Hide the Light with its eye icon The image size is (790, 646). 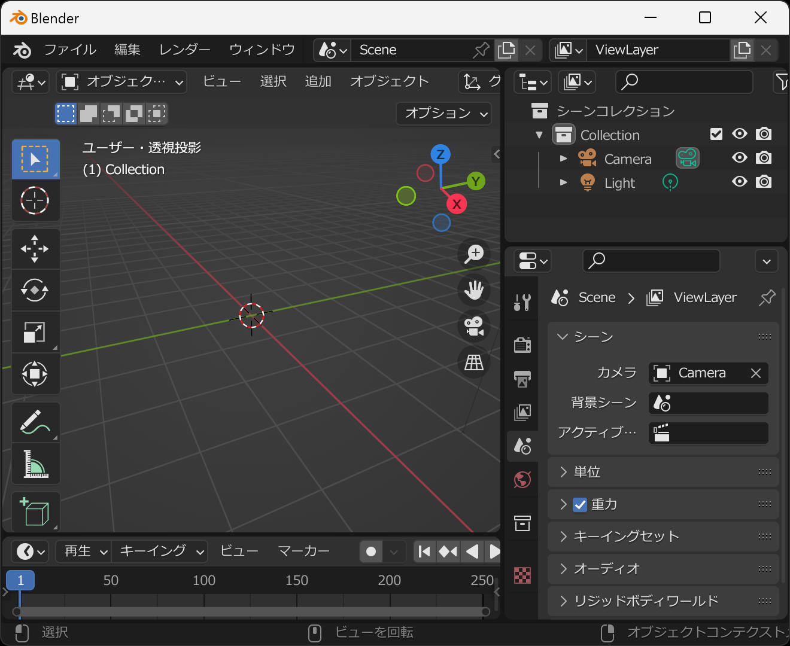(x=740, y=182)
